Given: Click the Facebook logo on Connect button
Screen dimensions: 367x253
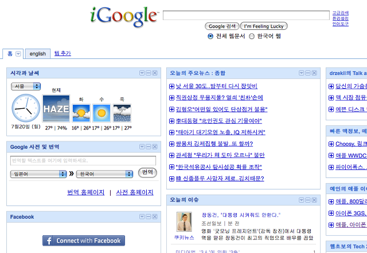Looking at the screenshot, I should 49,241.
